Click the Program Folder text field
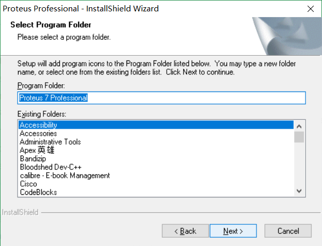Viewport: 322px width, 246px height. tap(162, 98)
